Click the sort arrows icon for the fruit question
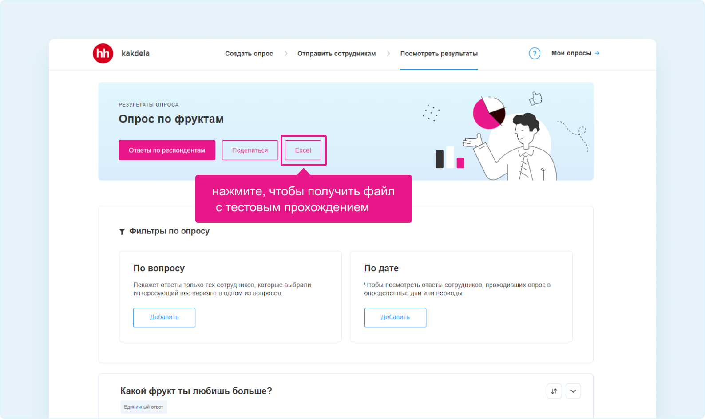This screenshot has width=705, height=419. click(x=554, y=391)
